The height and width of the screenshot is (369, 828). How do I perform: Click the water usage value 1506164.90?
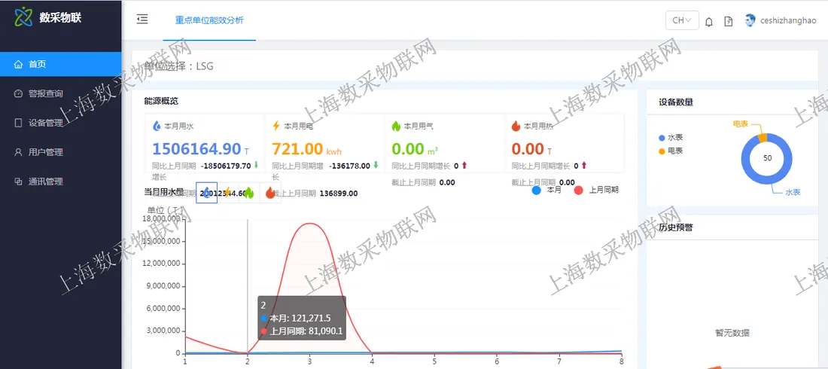[197, 149]
